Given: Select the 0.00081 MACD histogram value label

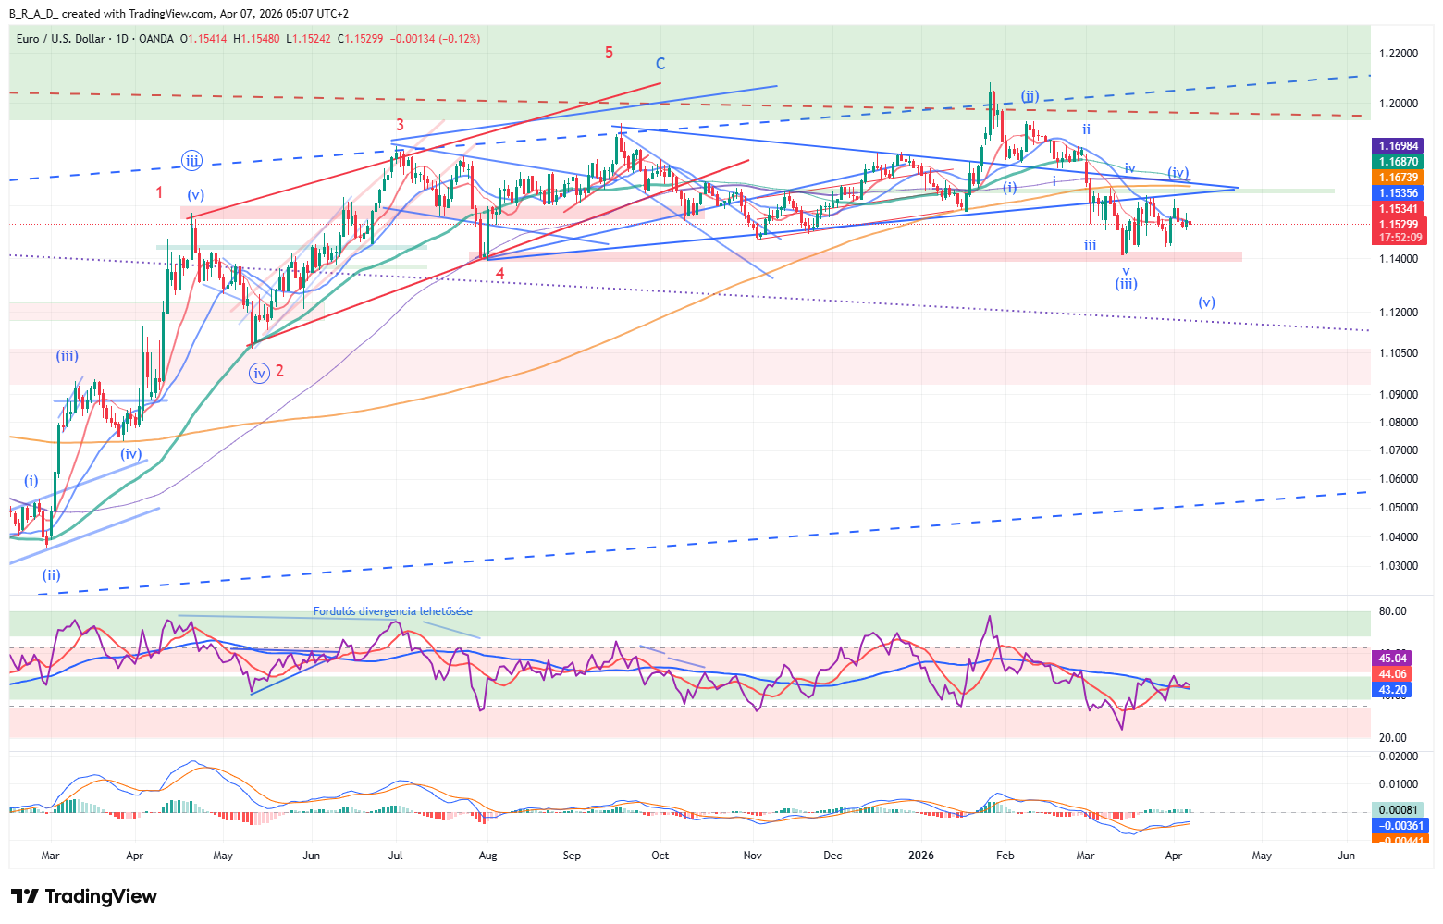Looking at the screenshot, I should coord(1399,810).
